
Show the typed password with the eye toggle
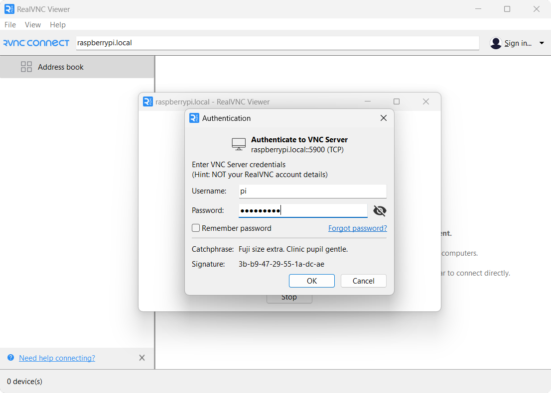pos(380,210)
